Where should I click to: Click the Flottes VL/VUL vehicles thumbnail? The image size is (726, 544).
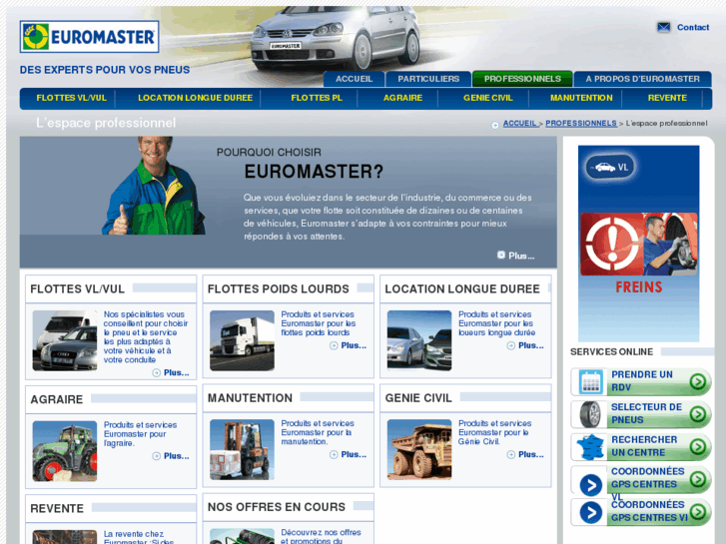pos(65,340)
